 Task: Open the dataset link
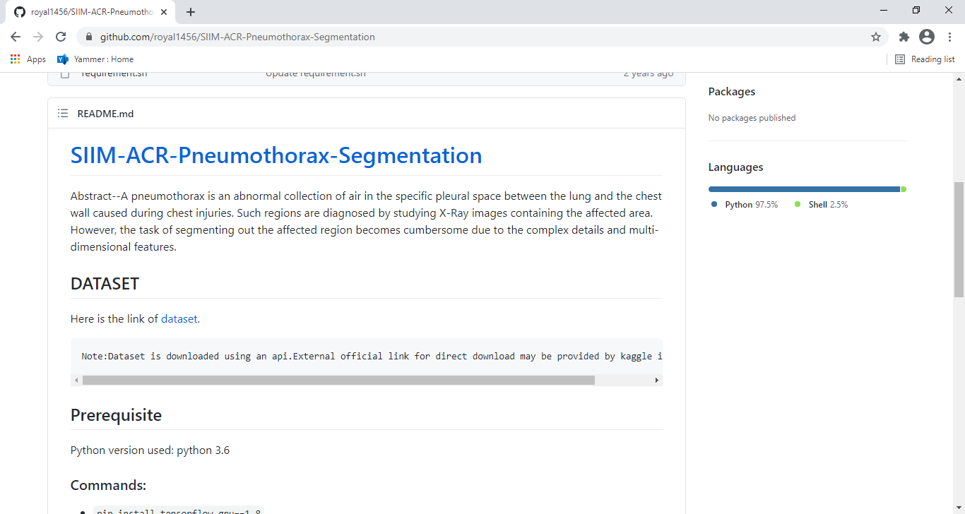click(x=179, y=318)
